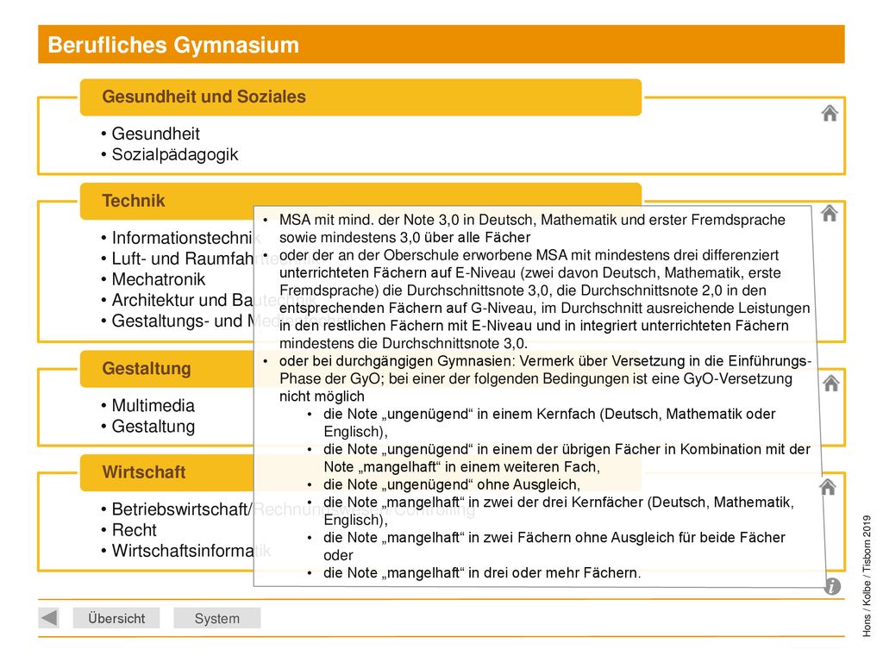The height and width of the screenshot is (662, 883).
Task: Open the Übersicht button
Action: point(116,618)
